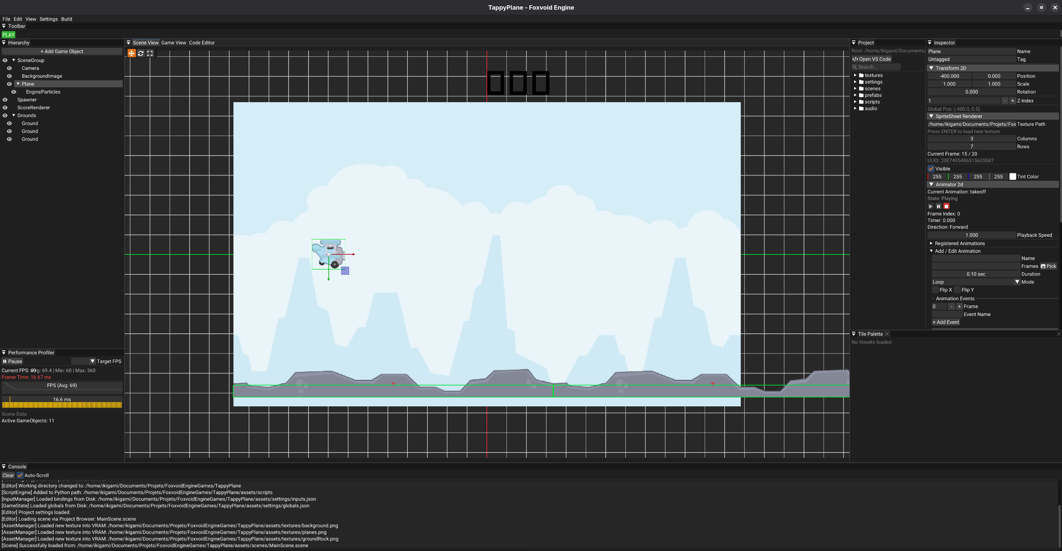This screenshot has height=551, width=1062.
Task: Toggle the Plane object's eye icon
Action: coord(10,84)
